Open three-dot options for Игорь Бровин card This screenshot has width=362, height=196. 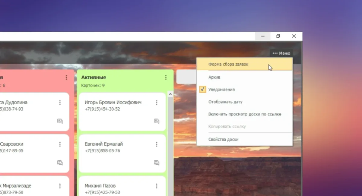(x=157, y=103)
